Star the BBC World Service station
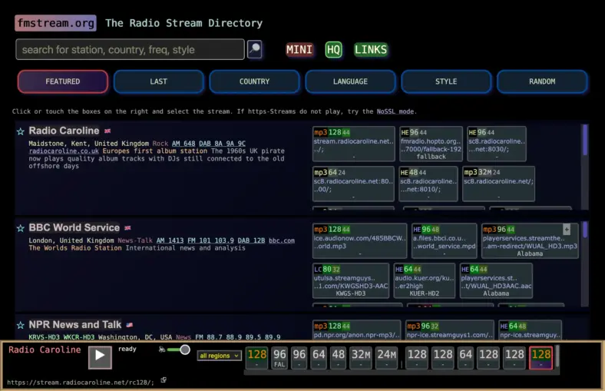Image resolution: width=605 pixels, height=391 pixels. coord(21,228)
